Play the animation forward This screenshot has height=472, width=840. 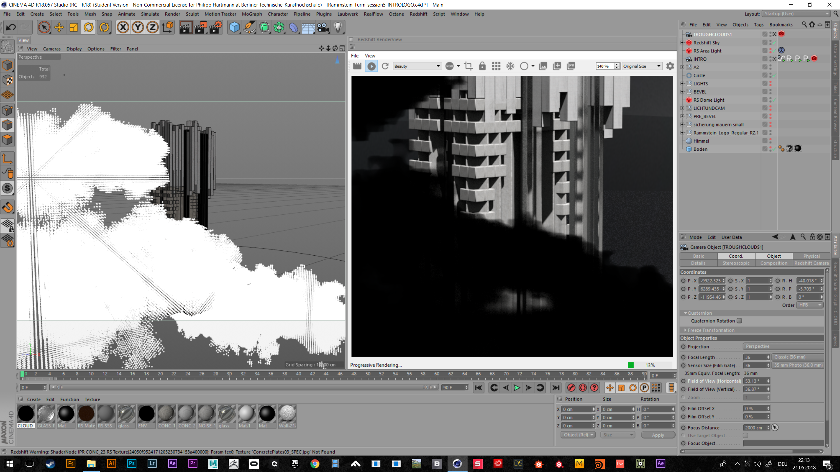[x=517, y=388]
